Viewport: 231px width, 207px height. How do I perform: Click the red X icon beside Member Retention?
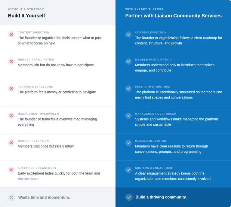tap(11, 143)
